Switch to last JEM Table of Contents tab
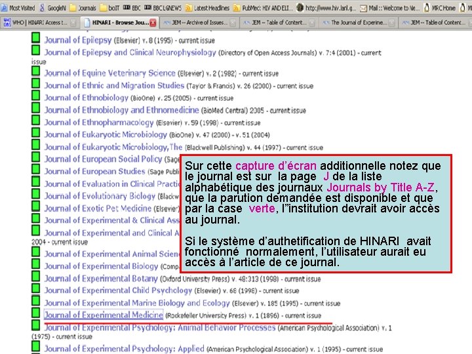Viewport: 472px width, 354px height. (x=435, y=22)
